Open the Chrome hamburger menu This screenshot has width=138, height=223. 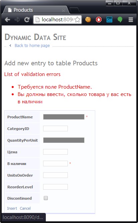pos(131,20)
